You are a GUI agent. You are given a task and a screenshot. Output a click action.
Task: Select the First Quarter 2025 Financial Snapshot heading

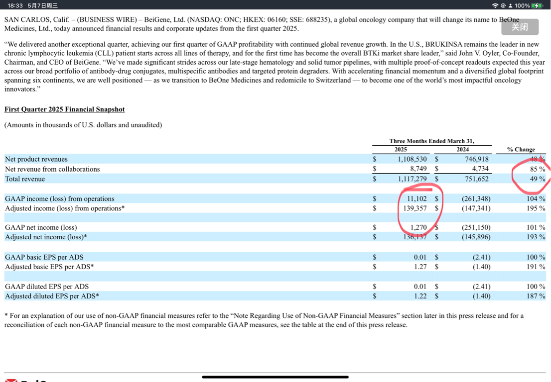tap(65, 109)
